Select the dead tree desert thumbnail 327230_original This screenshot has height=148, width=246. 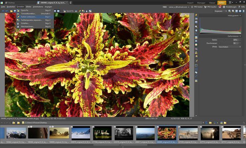point(188,133)
